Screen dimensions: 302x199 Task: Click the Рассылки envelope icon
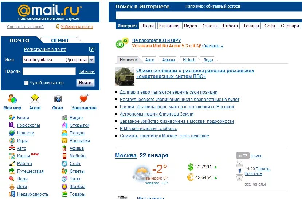coord(64,141)
